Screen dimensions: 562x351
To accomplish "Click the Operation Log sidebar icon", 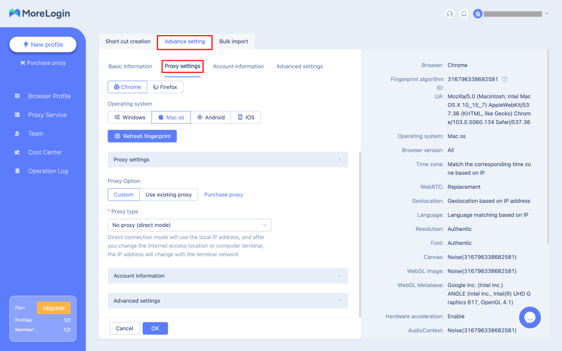I will [17, 171].
